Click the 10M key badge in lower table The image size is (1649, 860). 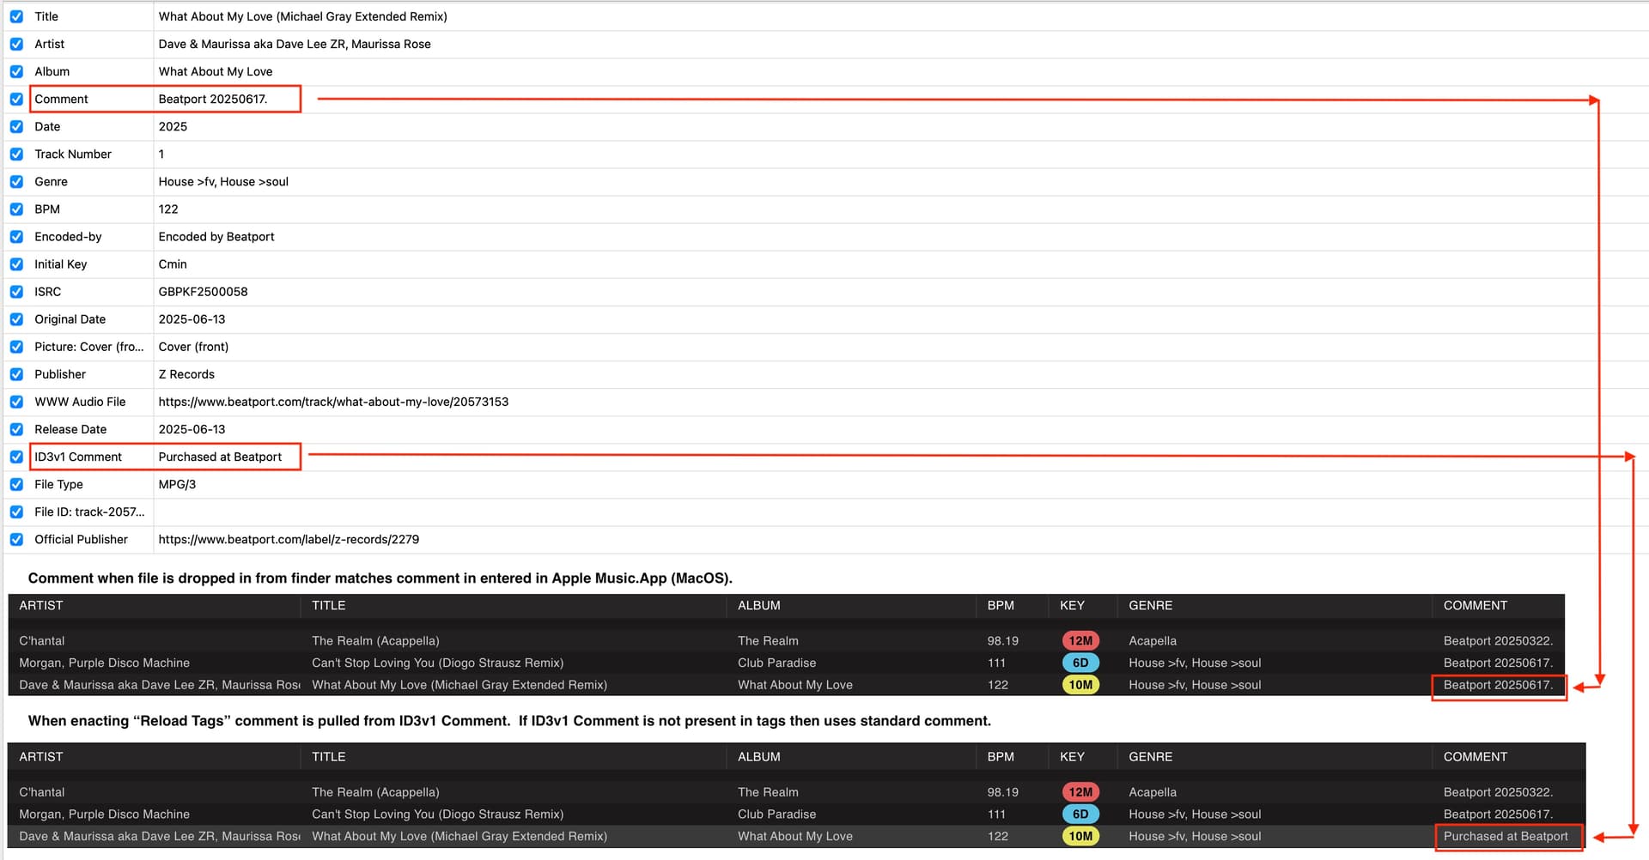[1080, 836]
